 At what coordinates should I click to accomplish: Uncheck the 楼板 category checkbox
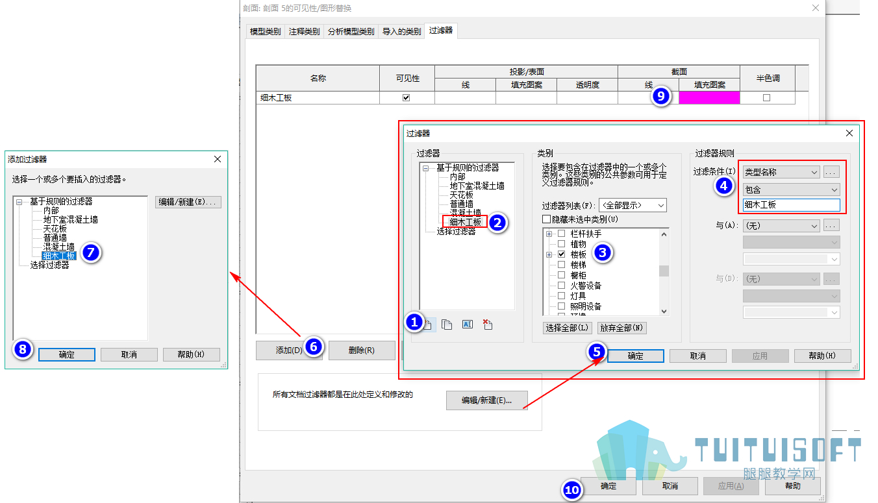(x=561, y=255)
